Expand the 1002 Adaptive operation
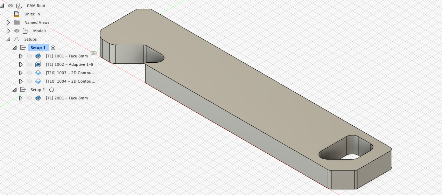This screenshot has width=442, height=195. (x=21, y=64)
